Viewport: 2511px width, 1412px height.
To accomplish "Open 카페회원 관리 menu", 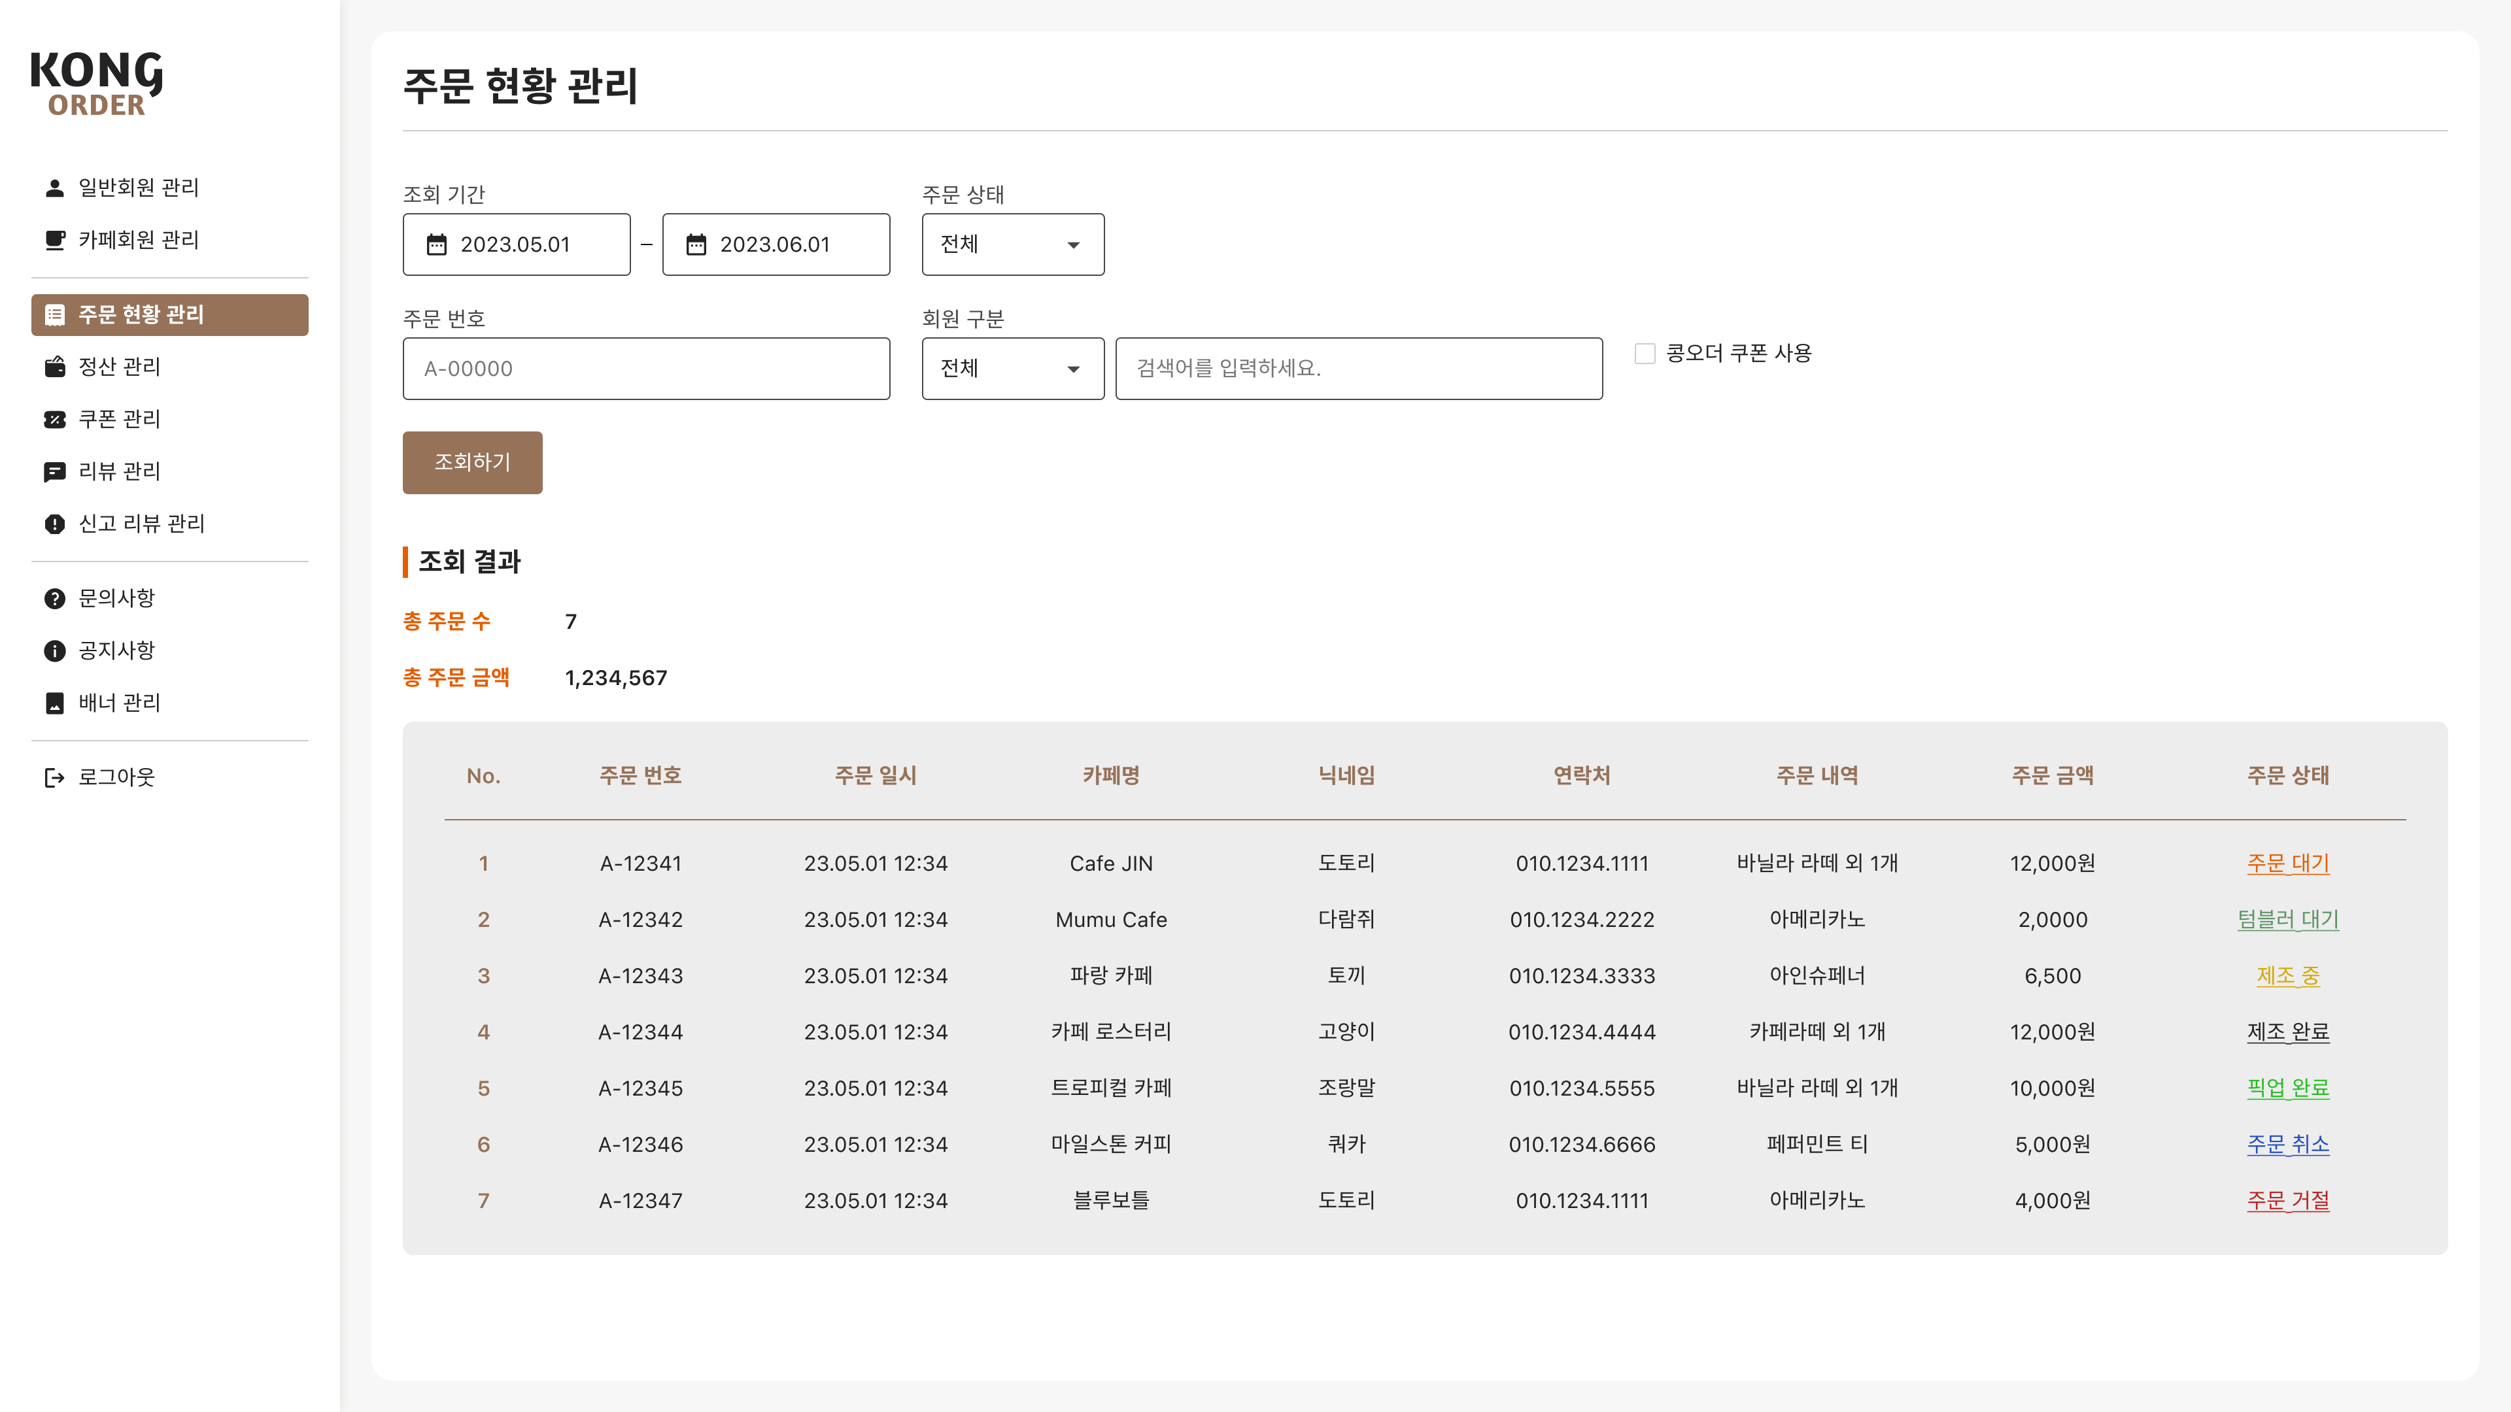I will tap(169, 240).
